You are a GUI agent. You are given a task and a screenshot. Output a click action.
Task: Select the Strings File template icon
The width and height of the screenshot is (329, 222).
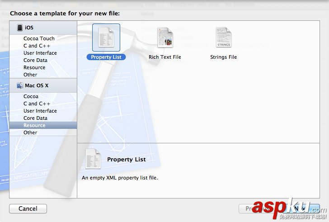coord(223,38)
